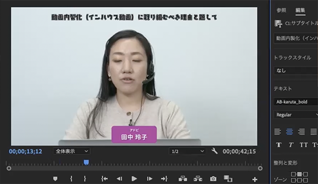Image resolution: width=318 pixels, height=184 pixels.
Task: Open the AB-karuta_bold font dropdown
Action: [x=296, y=102]
